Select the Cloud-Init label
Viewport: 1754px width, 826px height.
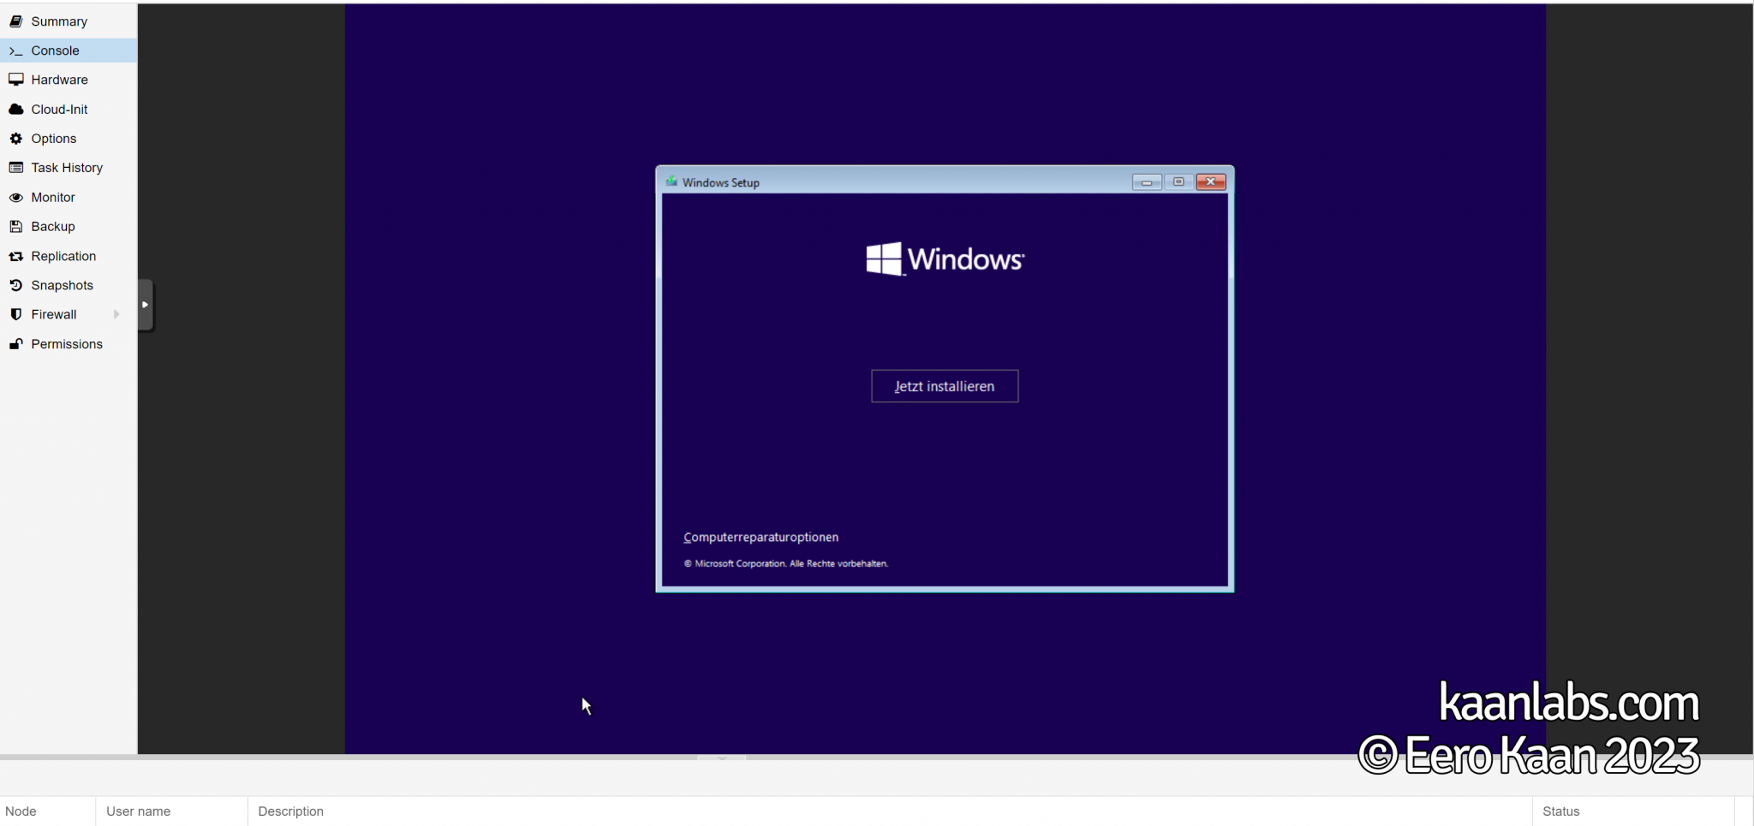tap(59, 110)
